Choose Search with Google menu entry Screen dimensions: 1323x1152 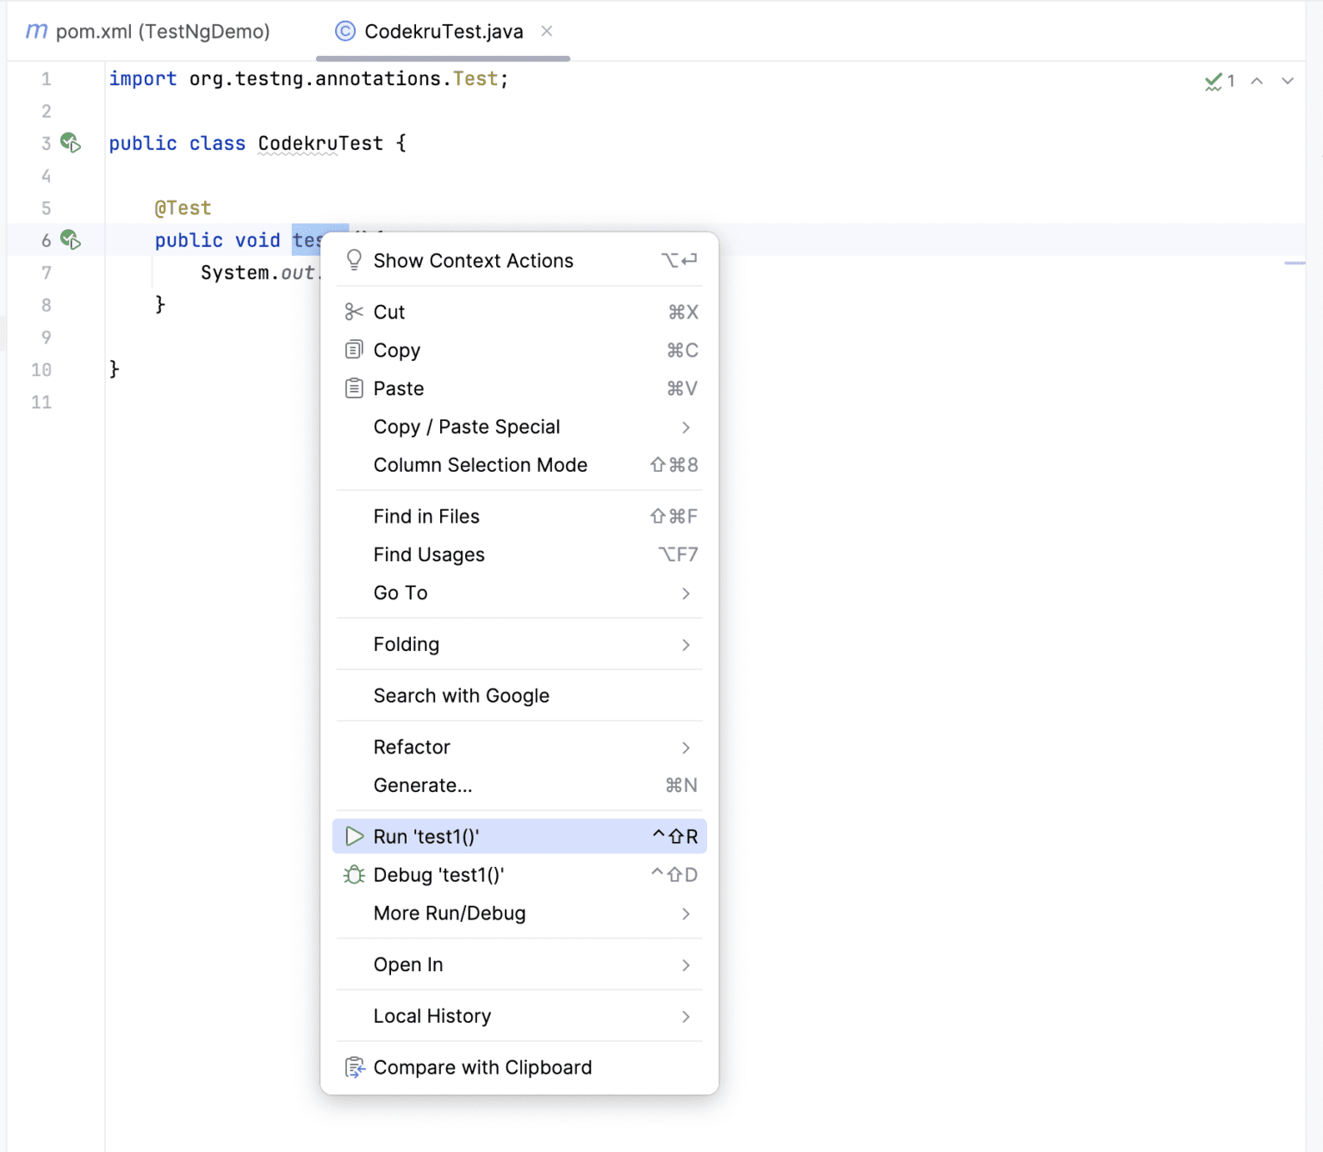(461, 696)
